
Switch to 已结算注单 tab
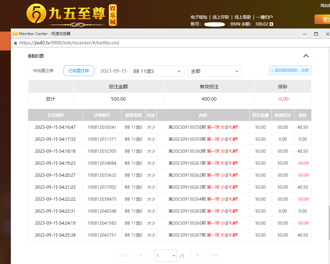79,71
